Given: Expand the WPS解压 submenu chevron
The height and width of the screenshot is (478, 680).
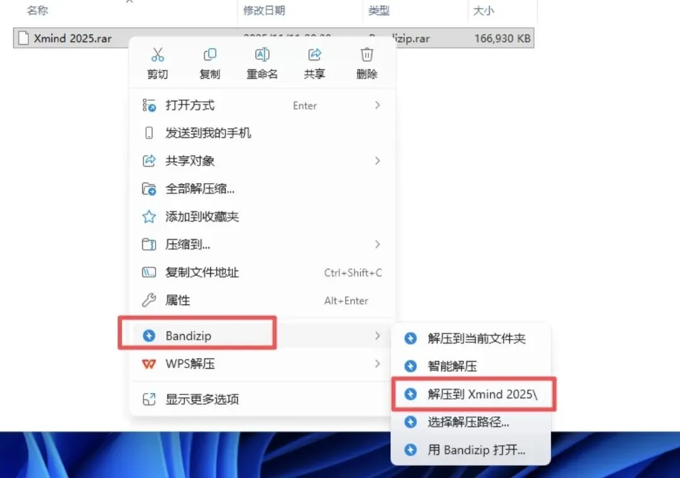Looking at the screenshot, I should pyautogui.click(x=377, y=364).
